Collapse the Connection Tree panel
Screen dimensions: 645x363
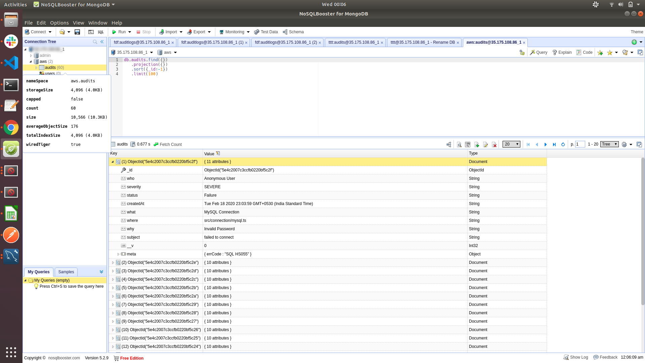pyautogui.click(x=102, y=42)
